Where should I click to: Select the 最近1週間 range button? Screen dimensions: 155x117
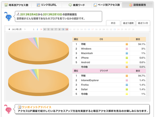pos(128,23)
